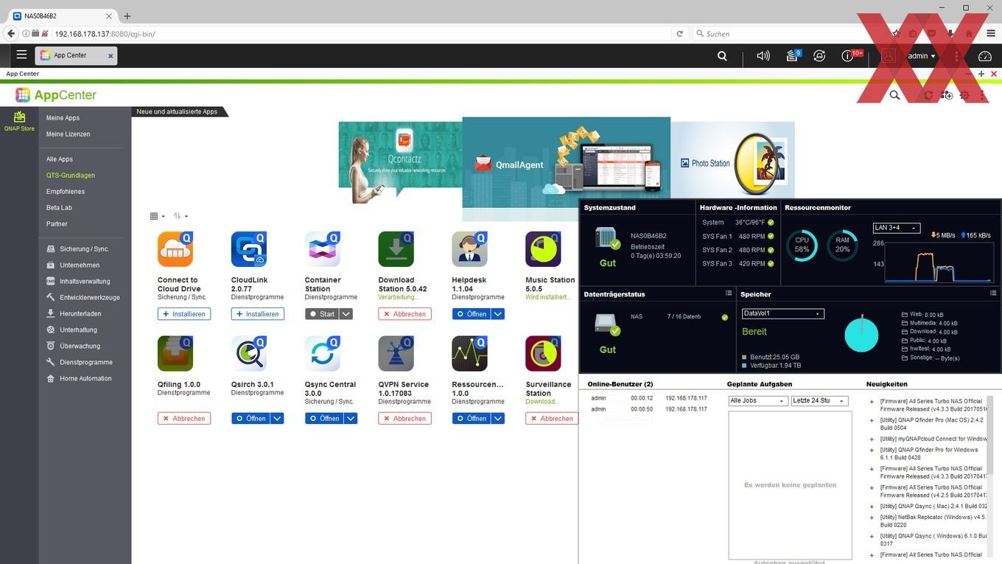Select Alle Apps category
The width and height of the screenshot is (1002, 564).
tap(59, 159)
